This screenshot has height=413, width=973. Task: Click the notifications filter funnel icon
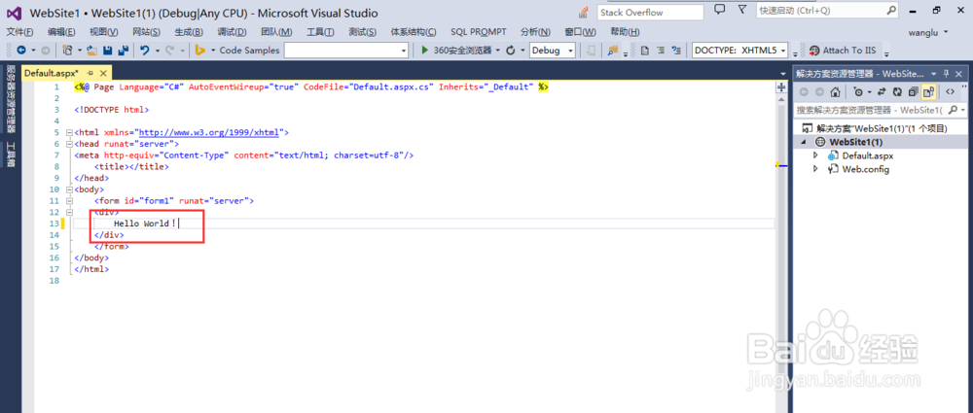pos(741,10)
